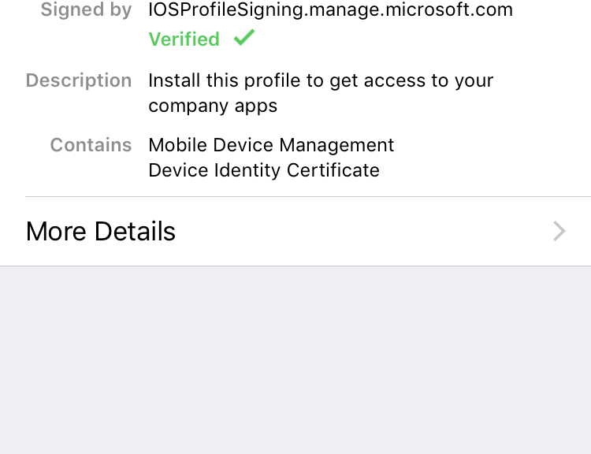
Task: Tap the word 'Certificate' in Contains list
Action: pos(333,170)
